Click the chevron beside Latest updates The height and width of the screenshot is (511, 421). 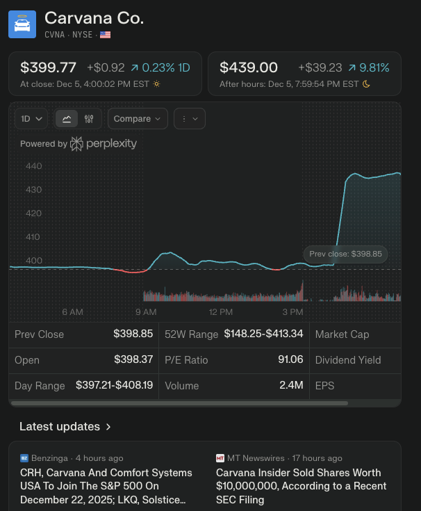click(108, 427)
